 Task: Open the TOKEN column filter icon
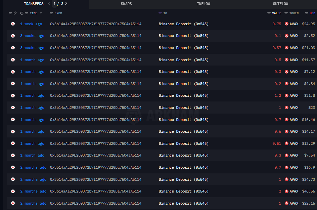(x=286, y=13)
